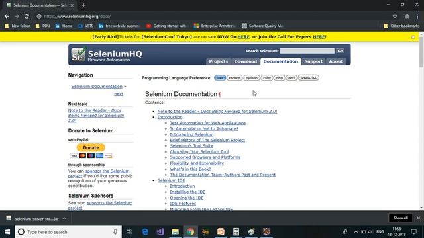The height and width of the screenshot is (238, 424).
Task: Click the search selenium input field
Action: pyautogui.click(x=307, y=51)
